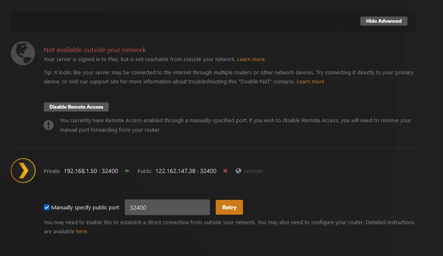The image size is (443, 256).
Task: Click the red X connection failure icon
Action: tap(225, 171)
